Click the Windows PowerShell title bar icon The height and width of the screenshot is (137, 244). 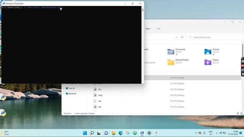click(3, 3)
